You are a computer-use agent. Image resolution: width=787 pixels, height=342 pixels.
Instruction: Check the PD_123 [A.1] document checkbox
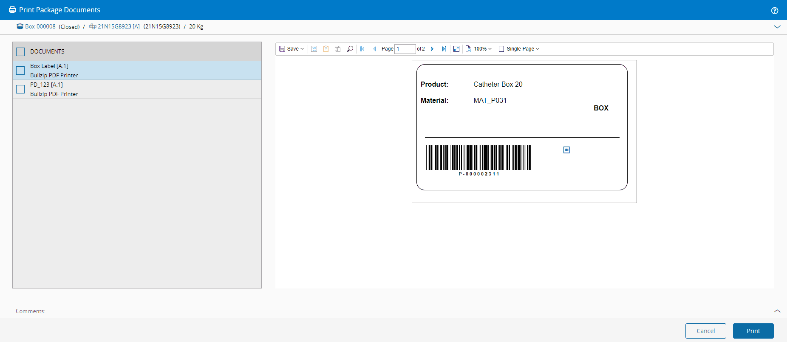(20, 89)
